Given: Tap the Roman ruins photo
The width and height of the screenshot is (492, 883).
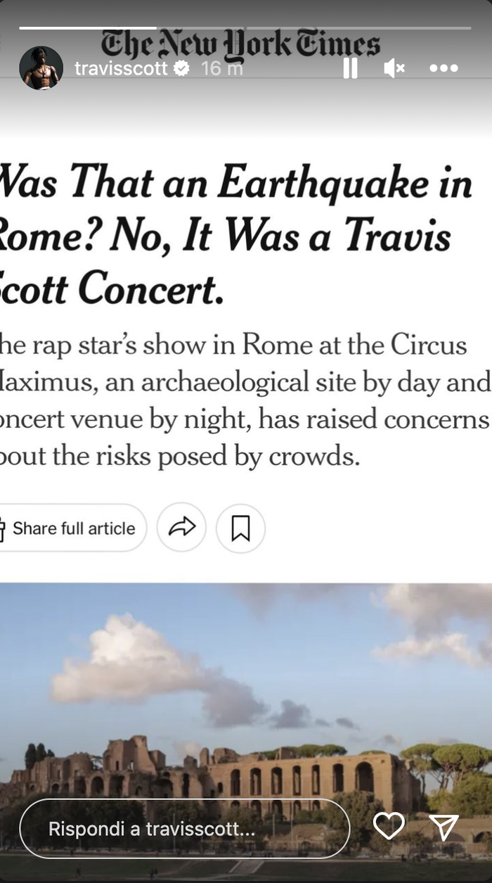Looking at the screenshot, I should (246, 704).
